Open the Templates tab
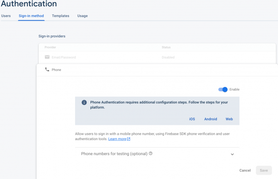This screenshot has width=278, height=179. click(x=60, y=16)
